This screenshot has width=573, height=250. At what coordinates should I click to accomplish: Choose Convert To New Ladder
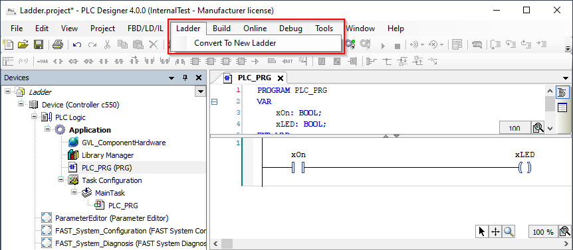pyautogui.click(x=235, y=43)
